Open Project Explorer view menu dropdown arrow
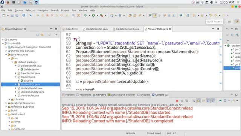The width and height of the screenshot is (241, 136). [56, 34]
